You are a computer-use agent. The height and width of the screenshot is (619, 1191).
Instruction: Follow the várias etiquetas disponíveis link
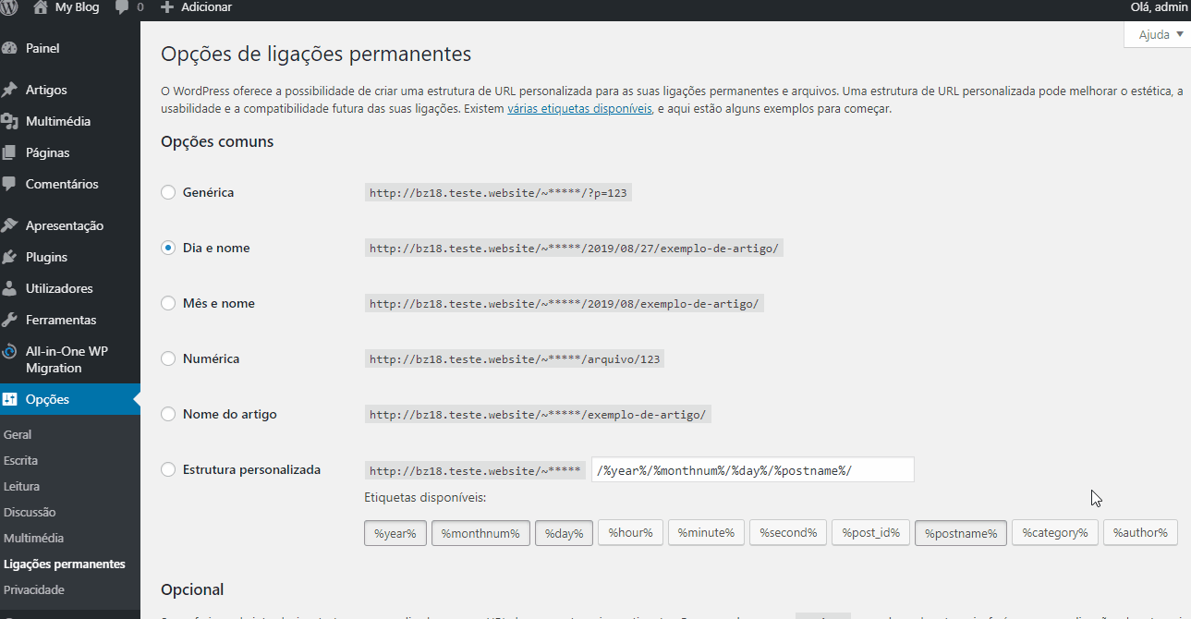click(579, 108)
